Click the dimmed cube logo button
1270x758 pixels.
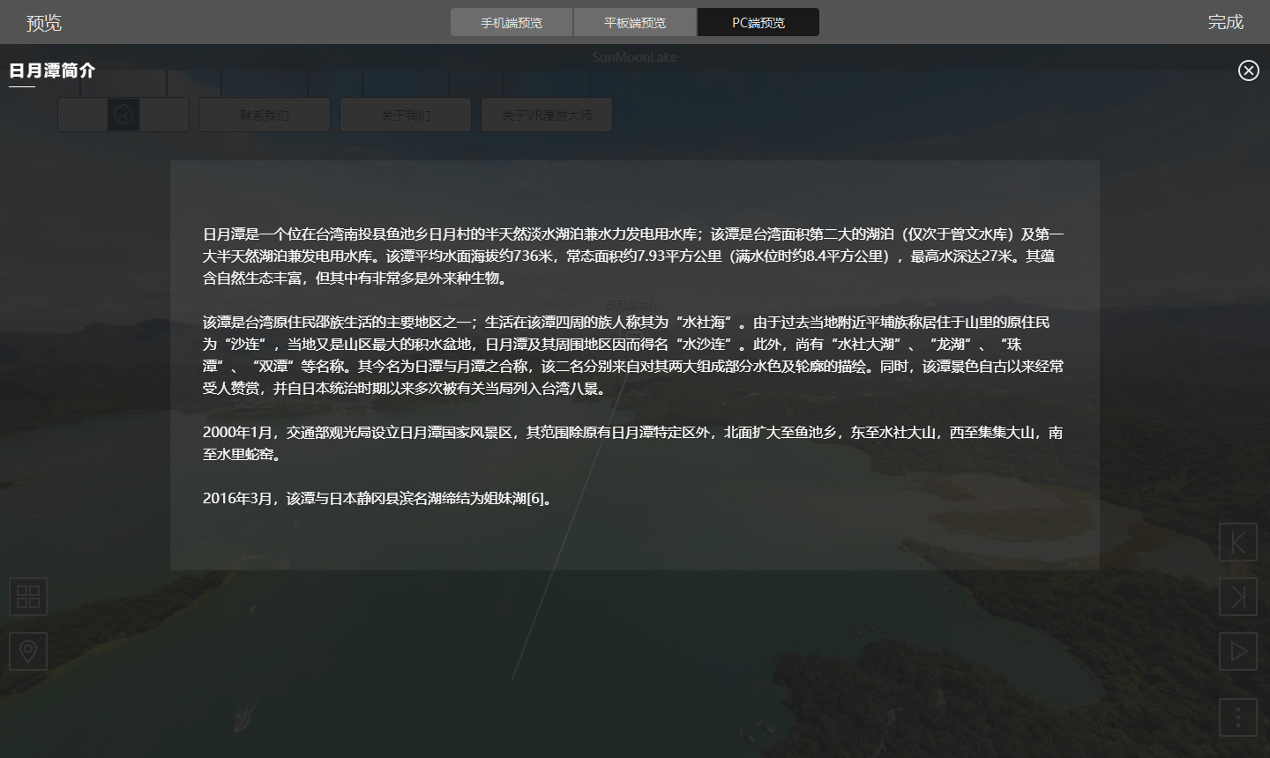123,115
